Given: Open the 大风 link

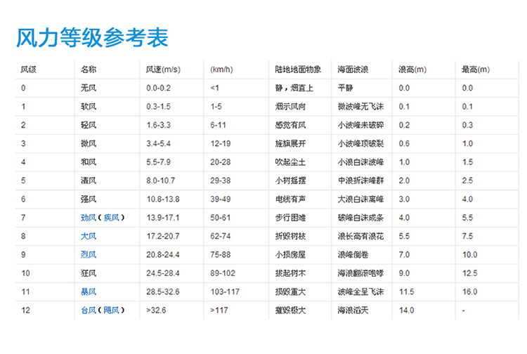Looking at the screenshot, I should point(89,236).
